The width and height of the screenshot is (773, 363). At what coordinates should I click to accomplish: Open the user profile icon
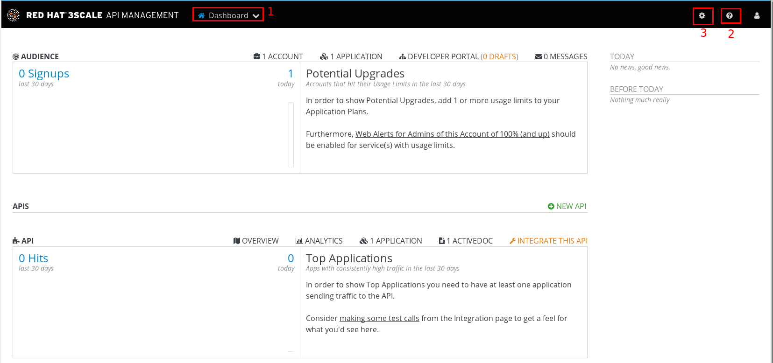tap(757, 15)
